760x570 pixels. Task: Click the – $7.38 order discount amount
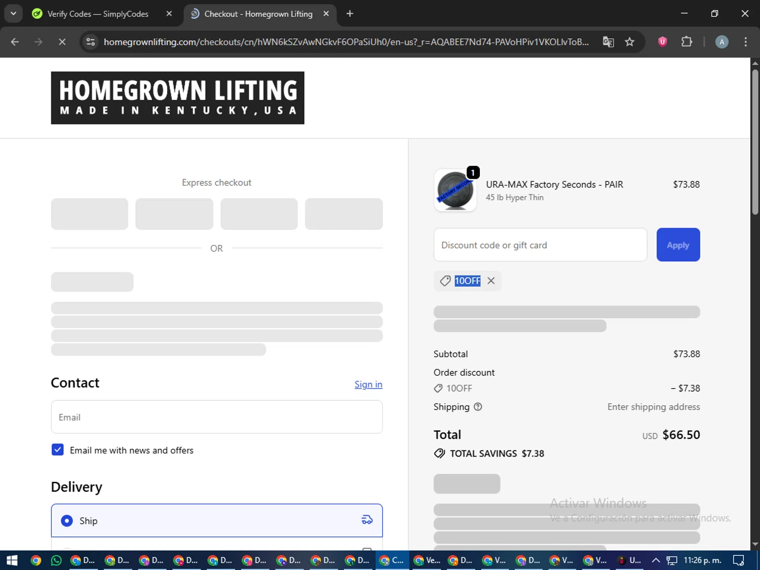pyautogui.click(x=686, y=388)
